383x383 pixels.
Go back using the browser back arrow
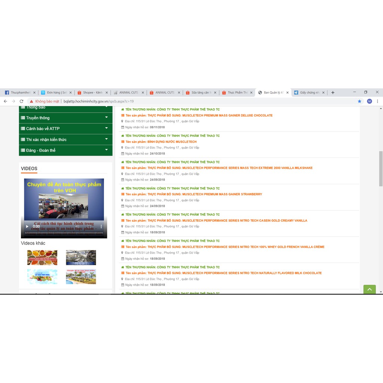coord(5,101)
